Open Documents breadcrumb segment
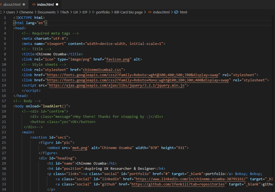The image size is (275, 192). (x=46, y=12)
